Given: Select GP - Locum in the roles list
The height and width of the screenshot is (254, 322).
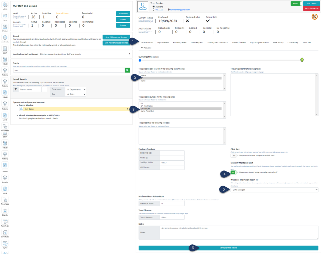Looking at the screenshot, I should pos(181,109).
